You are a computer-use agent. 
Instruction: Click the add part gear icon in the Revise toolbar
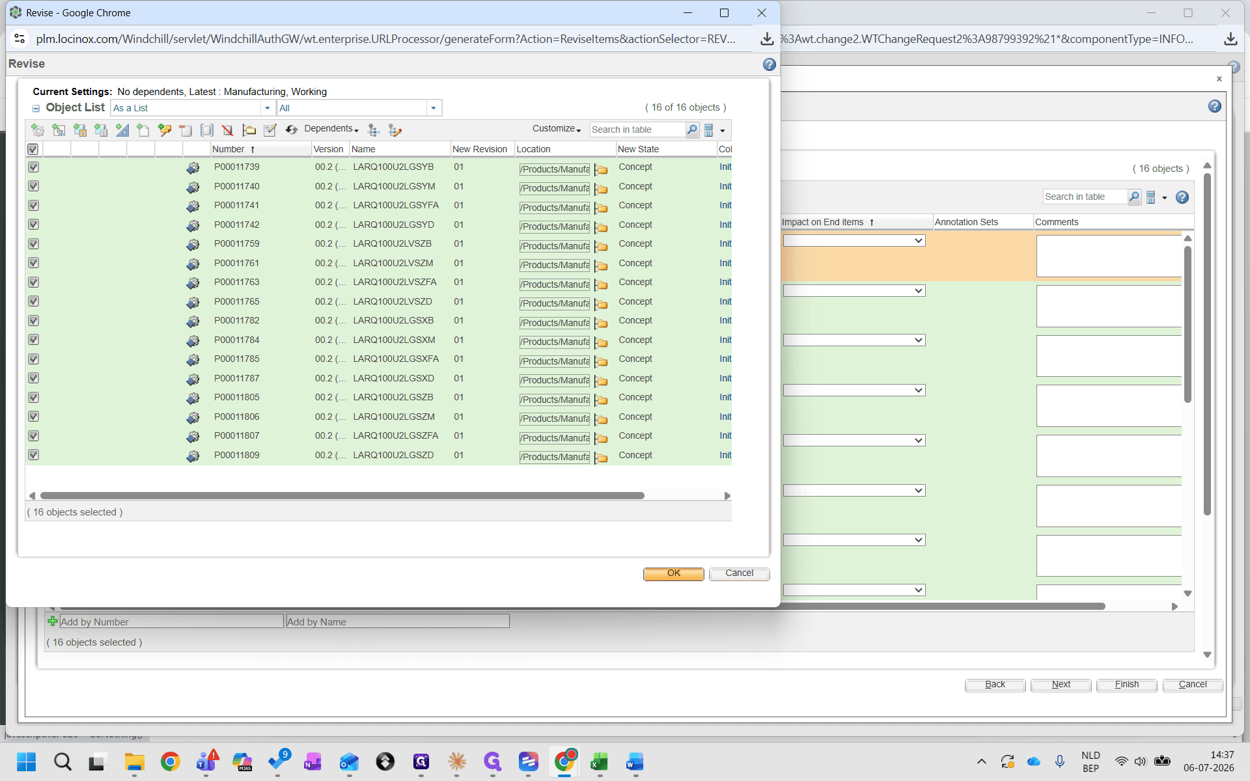(38, 130)
